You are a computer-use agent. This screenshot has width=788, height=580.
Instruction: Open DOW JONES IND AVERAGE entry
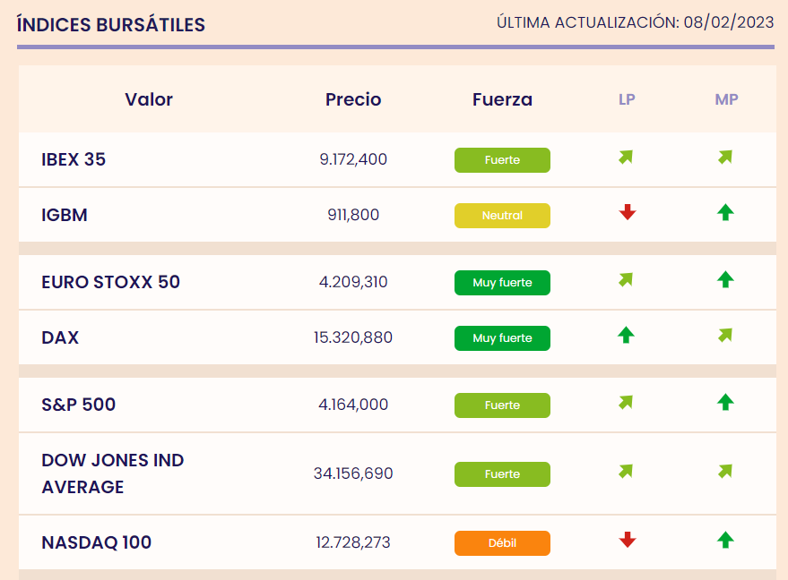pyautogui.click(x=112, y=473)
